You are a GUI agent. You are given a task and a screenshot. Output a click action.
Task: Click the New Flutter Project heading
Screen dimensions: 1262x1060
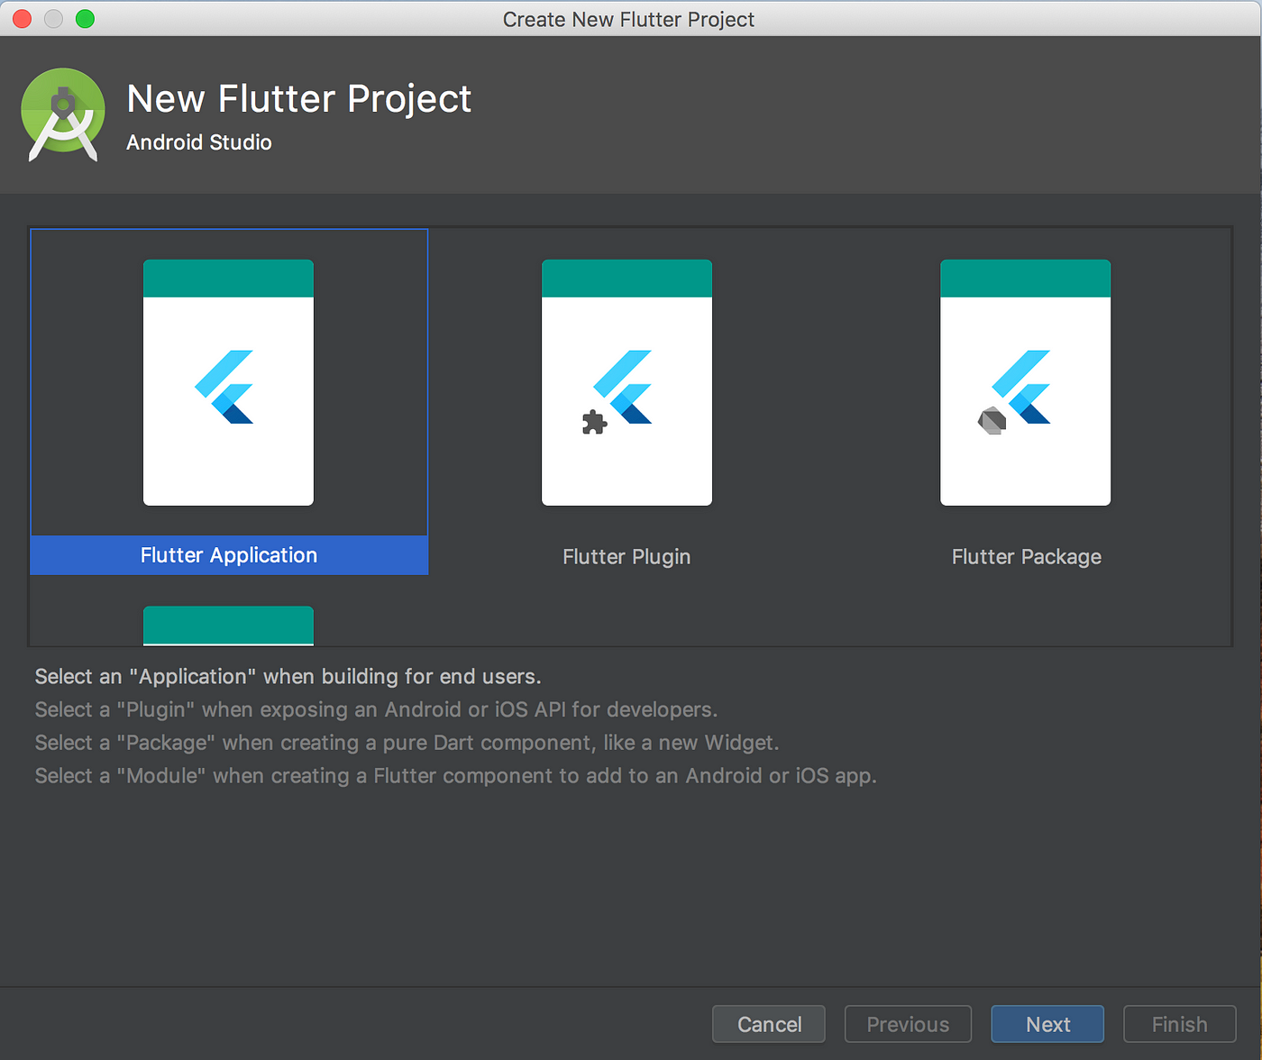click(298, 99)
